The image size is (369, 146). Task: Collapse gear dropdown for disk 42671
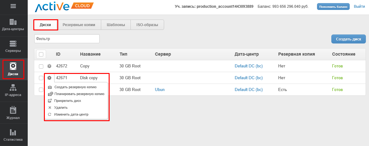click(x=49, y=78)
